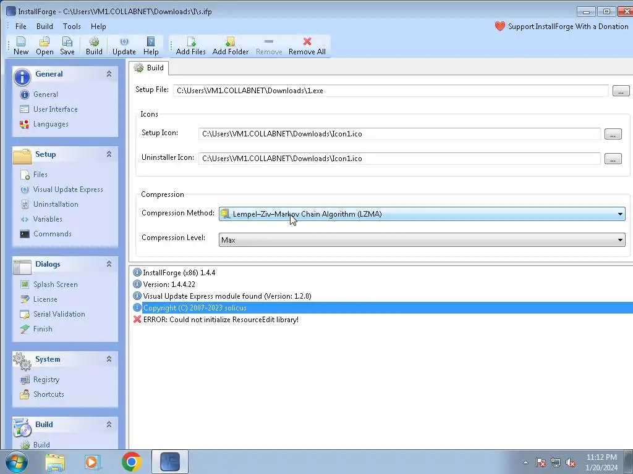Viewport: 633px width, 474px height.
Task: Click the grayed-out Remove toolbar icon
Action: (x=269, y=46)
